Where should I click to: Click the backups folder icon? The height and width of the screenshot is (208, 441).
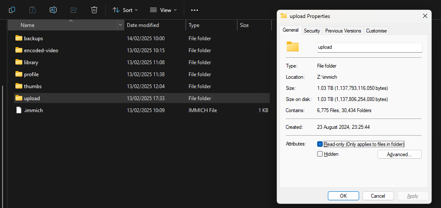[x=18, y=38]
